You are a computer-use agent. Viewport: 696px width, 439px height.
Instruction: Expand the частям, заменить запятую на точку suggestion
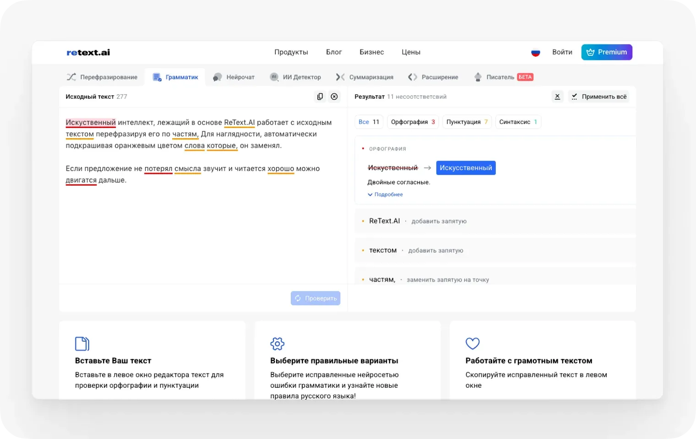pyautogui.click(x=495, y=276)
